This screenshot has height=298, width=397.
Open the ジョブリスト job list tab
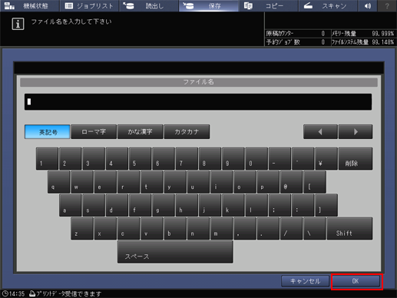tap(89, 5)
